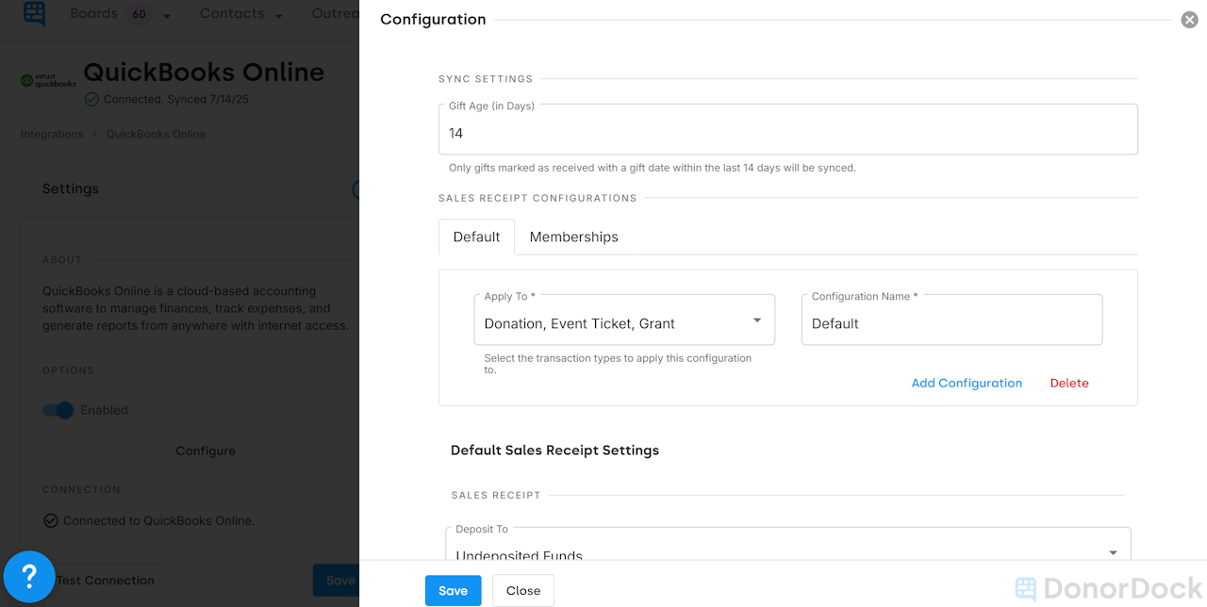Click the green synced checkmark icon
This screenshot has height=607, width=1207.
click(x=91, y=99)
